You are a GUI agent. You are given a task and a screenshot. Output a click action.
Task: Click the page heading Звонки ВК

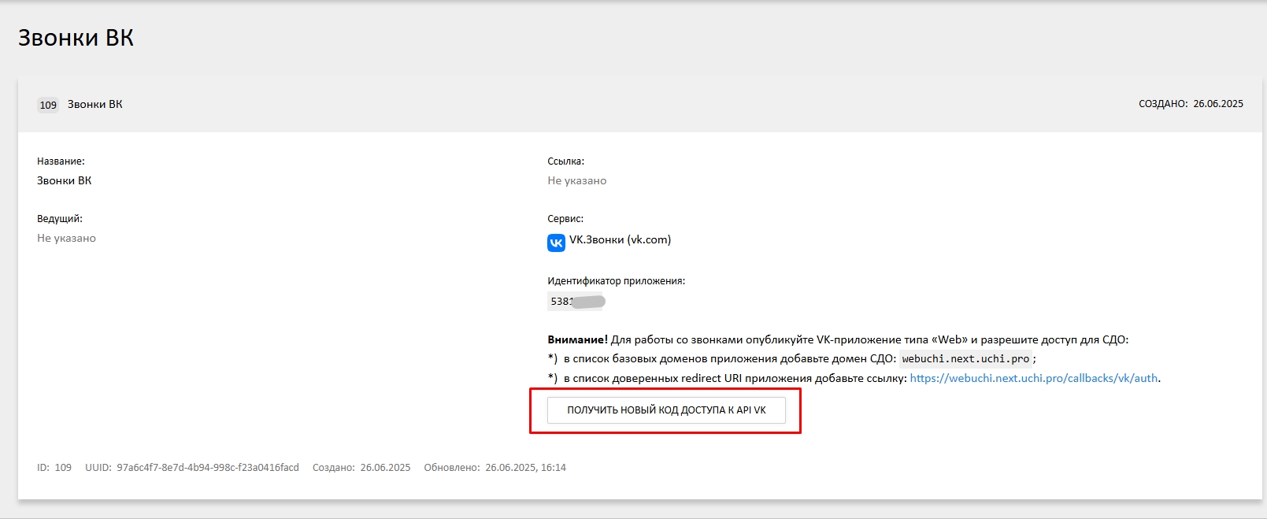point(76,38)
